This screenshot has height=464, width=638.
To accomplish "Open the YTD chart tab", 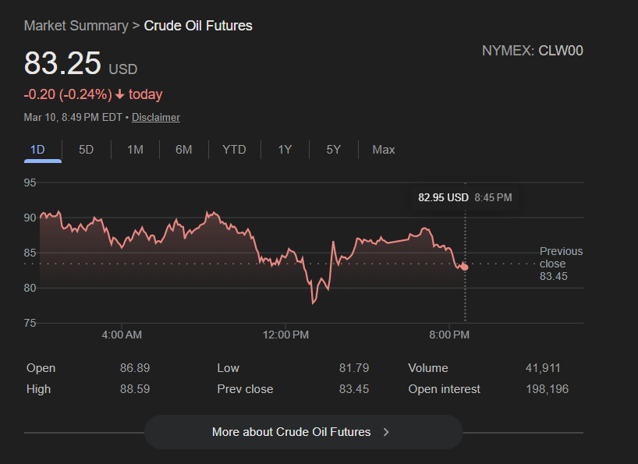I will coord(234,150).
